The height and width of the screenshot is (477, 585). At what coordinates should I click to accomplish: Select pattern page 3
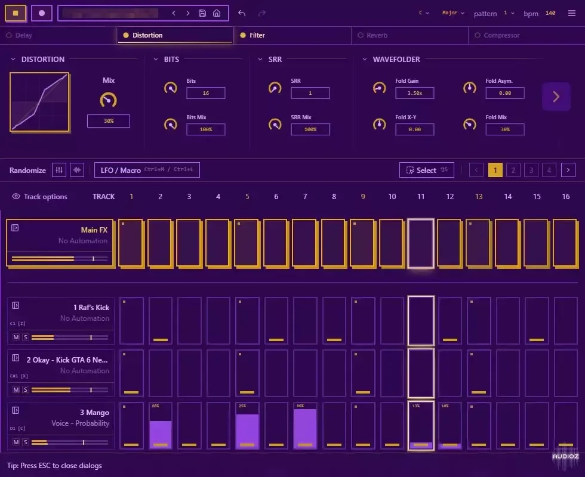(x=531, y=170)
